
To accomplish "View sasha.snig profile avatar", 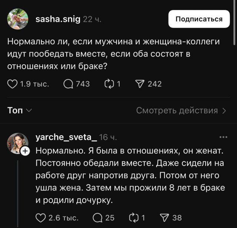I will pos(17,19).
